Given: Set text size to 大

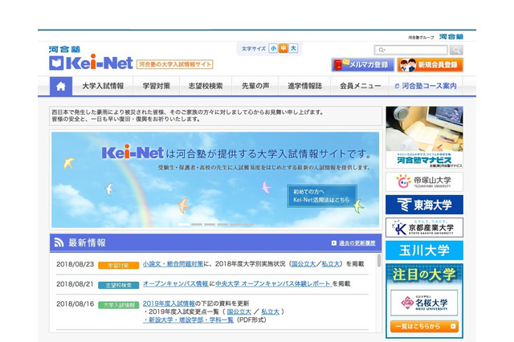Looking at the screenshot, I should point(293,48).
